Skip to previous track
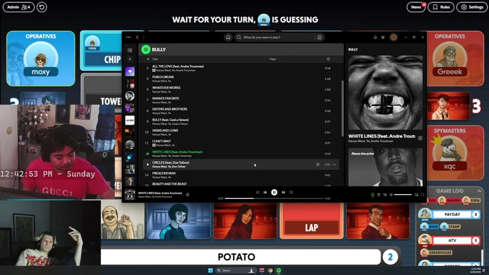This screenshot has height=275, width=489. [265, 192]
